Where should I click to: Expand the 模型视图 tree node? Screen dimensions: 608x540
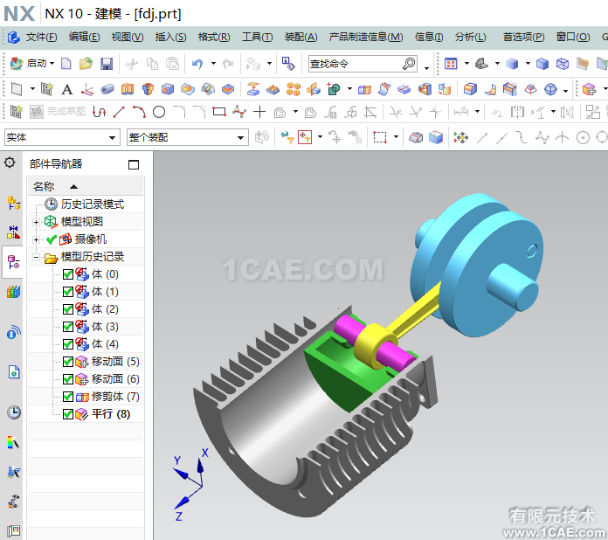point(36,222)
